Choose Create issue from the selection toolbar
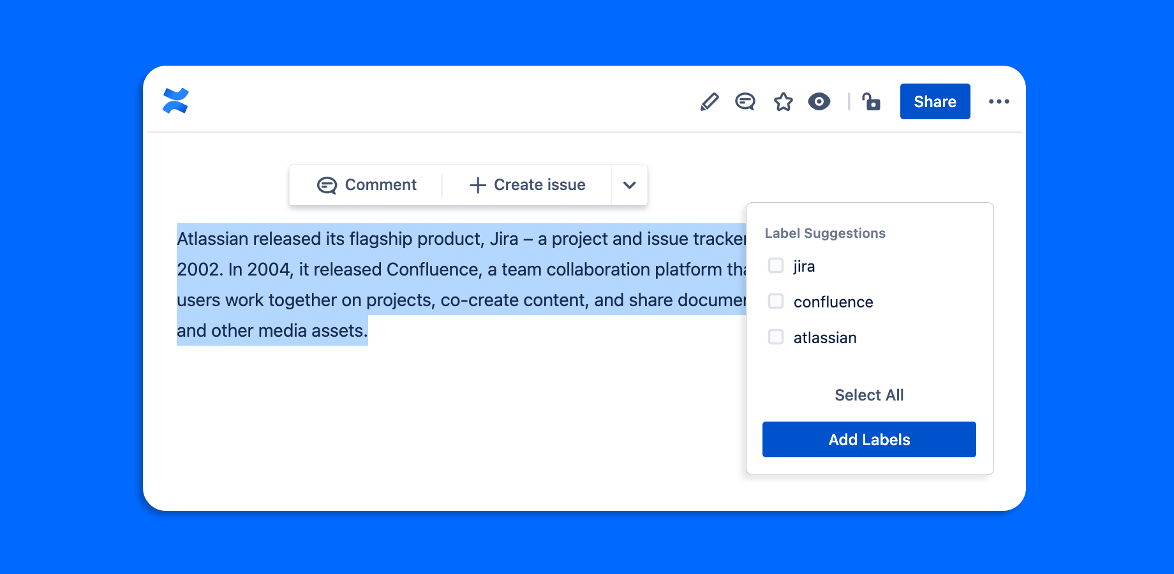The image size is (1174, 574). (527, 185)
